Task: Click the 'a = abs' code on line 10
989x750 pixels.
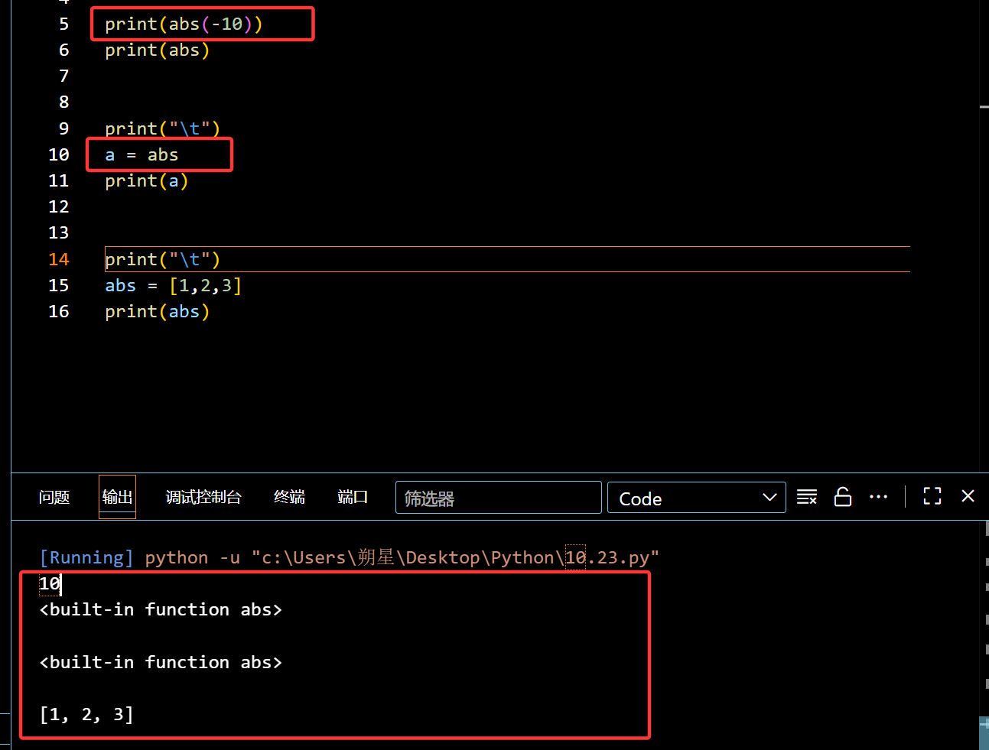Action: pos(142,155)
